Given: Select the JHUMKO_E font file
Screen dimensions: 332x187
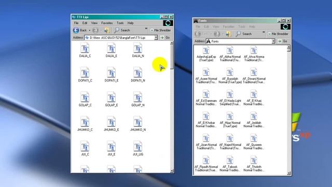Looking at the screenshot, I should pyautogui.click(x=112, y=124).
